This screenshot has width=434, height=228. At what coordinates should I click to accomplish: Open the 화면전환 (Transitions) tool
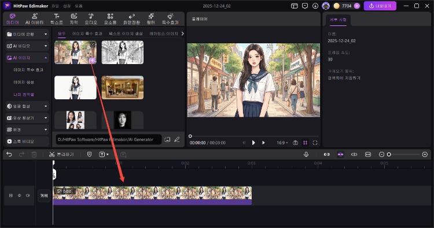[x=131, y=19]
